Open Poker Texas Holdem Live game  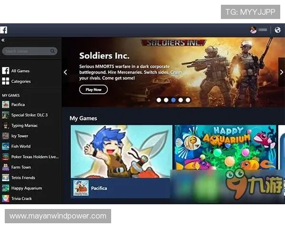coord(35,157)
